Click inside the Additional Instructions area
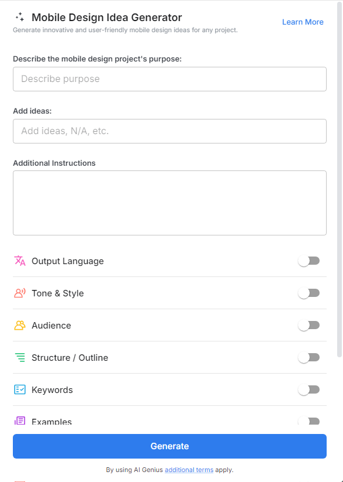Screen dimensions: 343x482 [x=169, y=202]
